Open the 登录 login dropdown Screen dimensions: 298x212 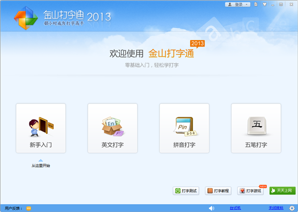[237, 4]
